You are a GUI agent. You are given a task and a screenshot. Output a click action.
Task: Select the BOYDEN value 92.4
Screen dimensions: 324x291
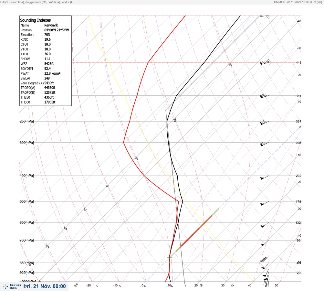click(x=47, y=69)
